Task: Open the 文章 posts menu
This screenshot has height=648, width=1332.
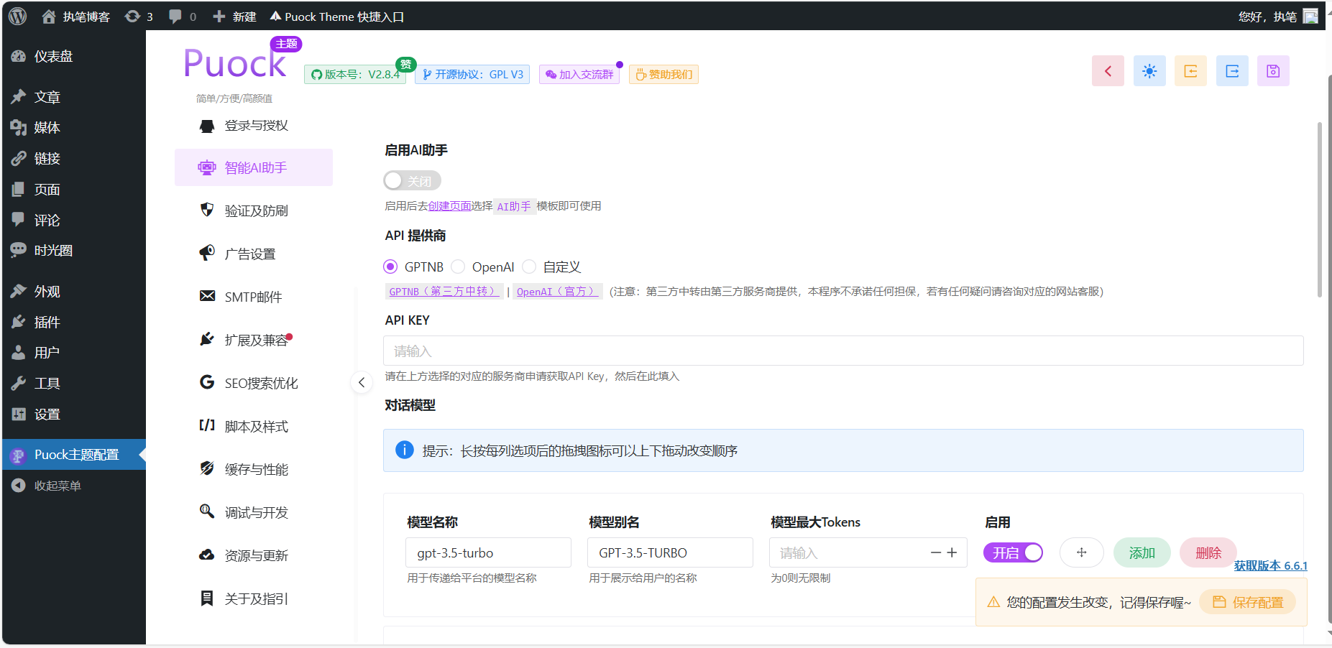Action: point(74,97)
